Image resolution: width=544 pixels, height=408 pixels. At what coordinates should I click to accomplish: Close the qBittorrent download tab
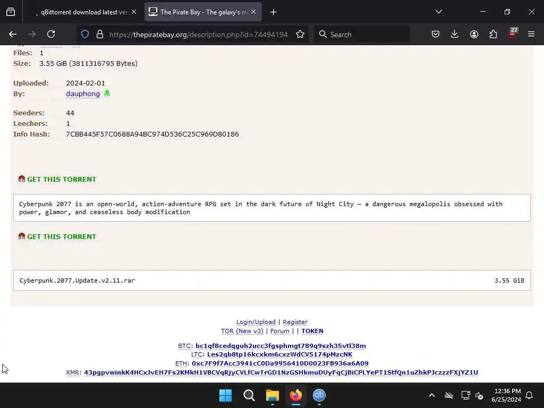tap(134, 12)
